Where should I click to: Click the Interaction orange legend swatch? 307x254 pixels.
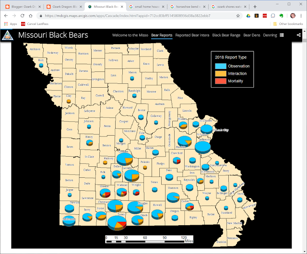pos(221,74)
